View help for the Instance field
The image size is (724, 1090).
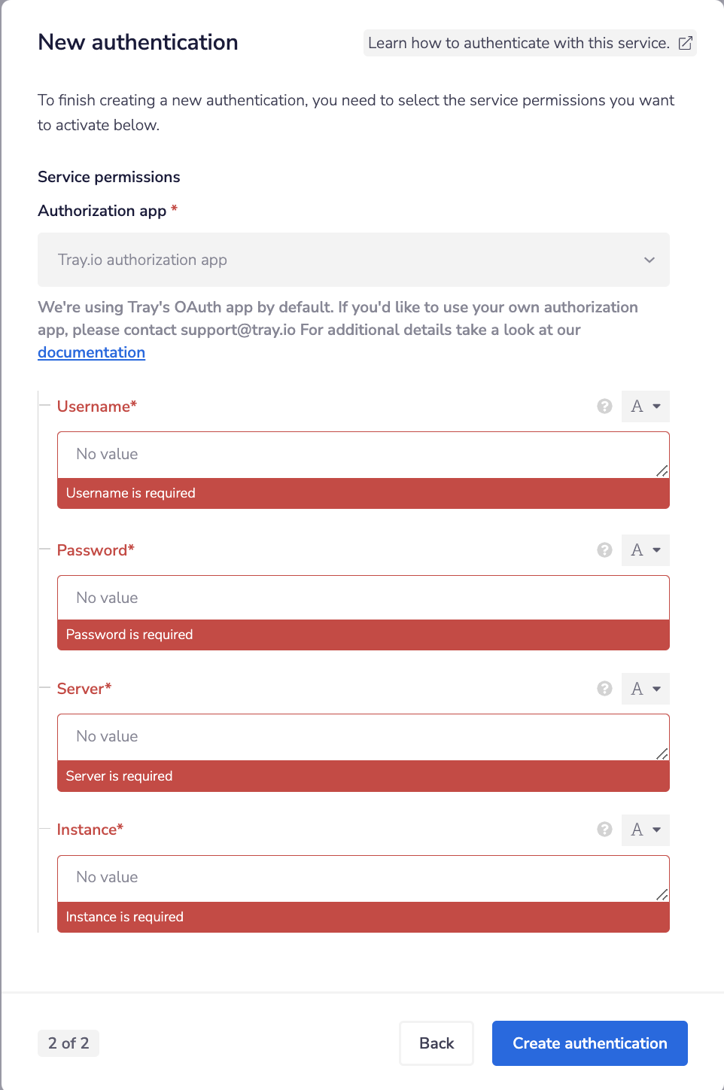604,830
